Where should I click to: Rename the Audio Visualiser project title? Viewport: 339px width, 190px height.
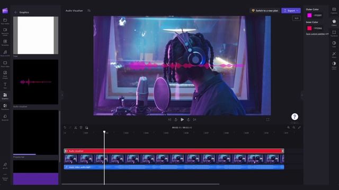coord(74,11)
